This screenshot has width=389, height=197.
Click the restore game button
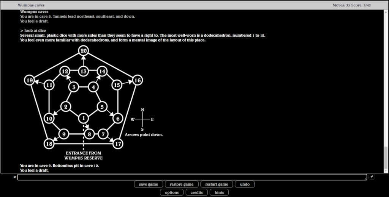182,184
